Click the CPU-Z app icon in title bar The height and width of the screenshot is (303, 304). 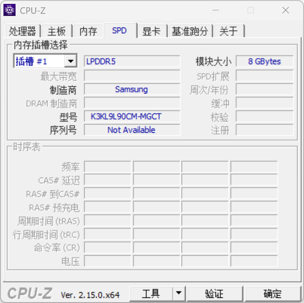click(x=9, y=10)
